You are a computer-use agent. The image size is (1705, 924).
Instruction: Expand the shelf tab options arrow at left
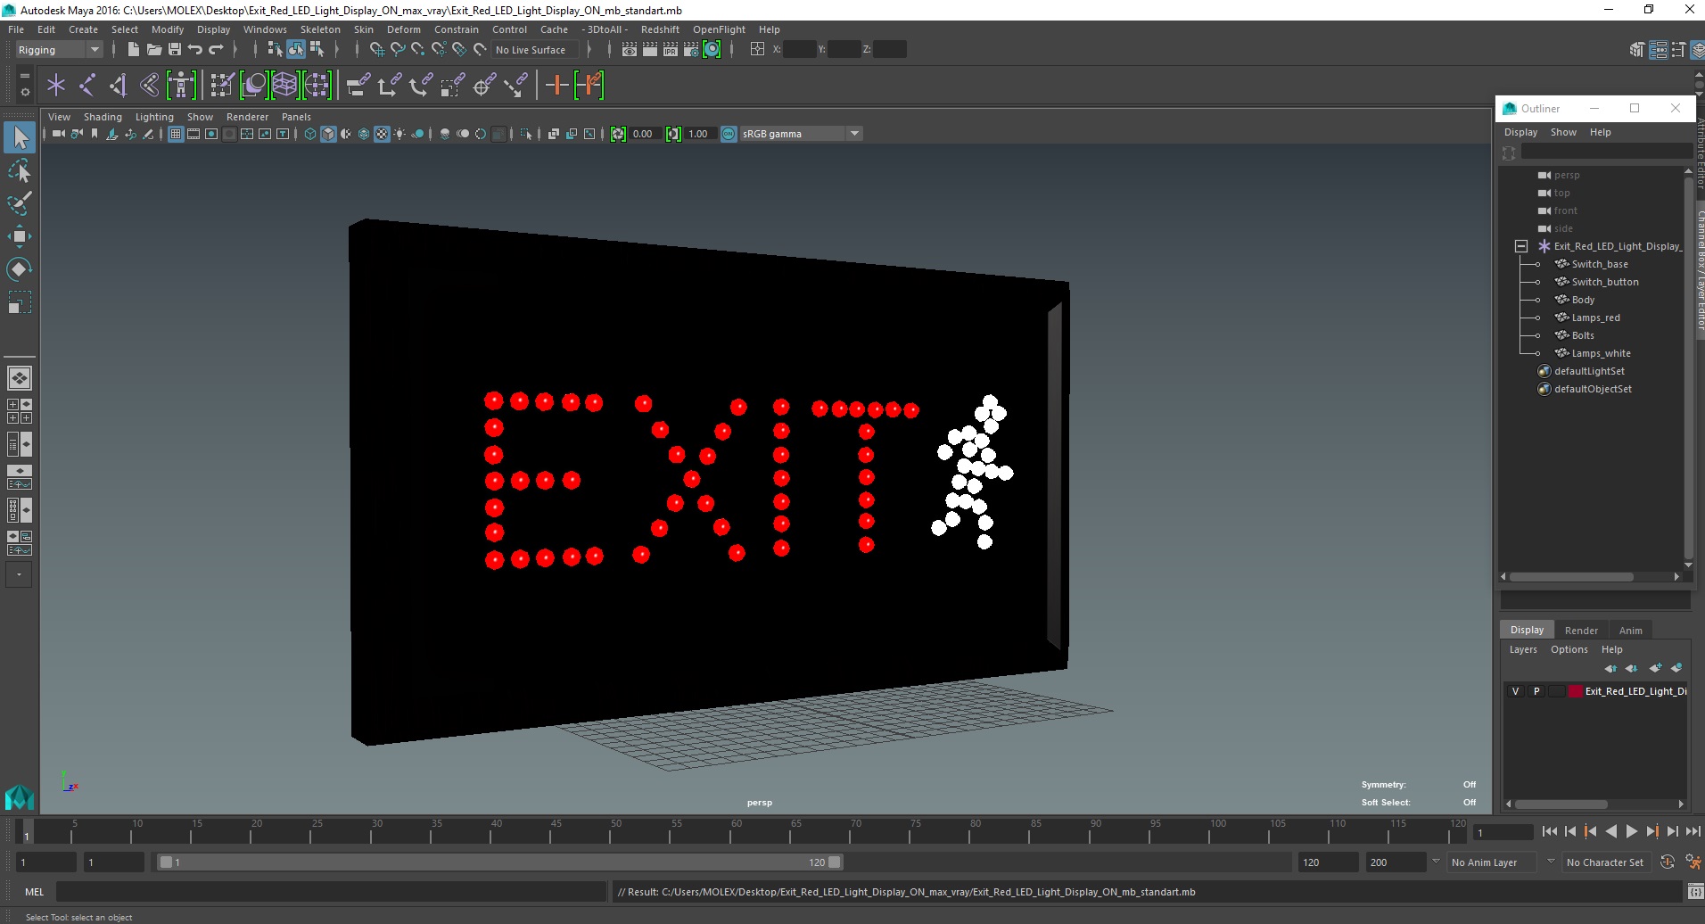click(24, 76)
